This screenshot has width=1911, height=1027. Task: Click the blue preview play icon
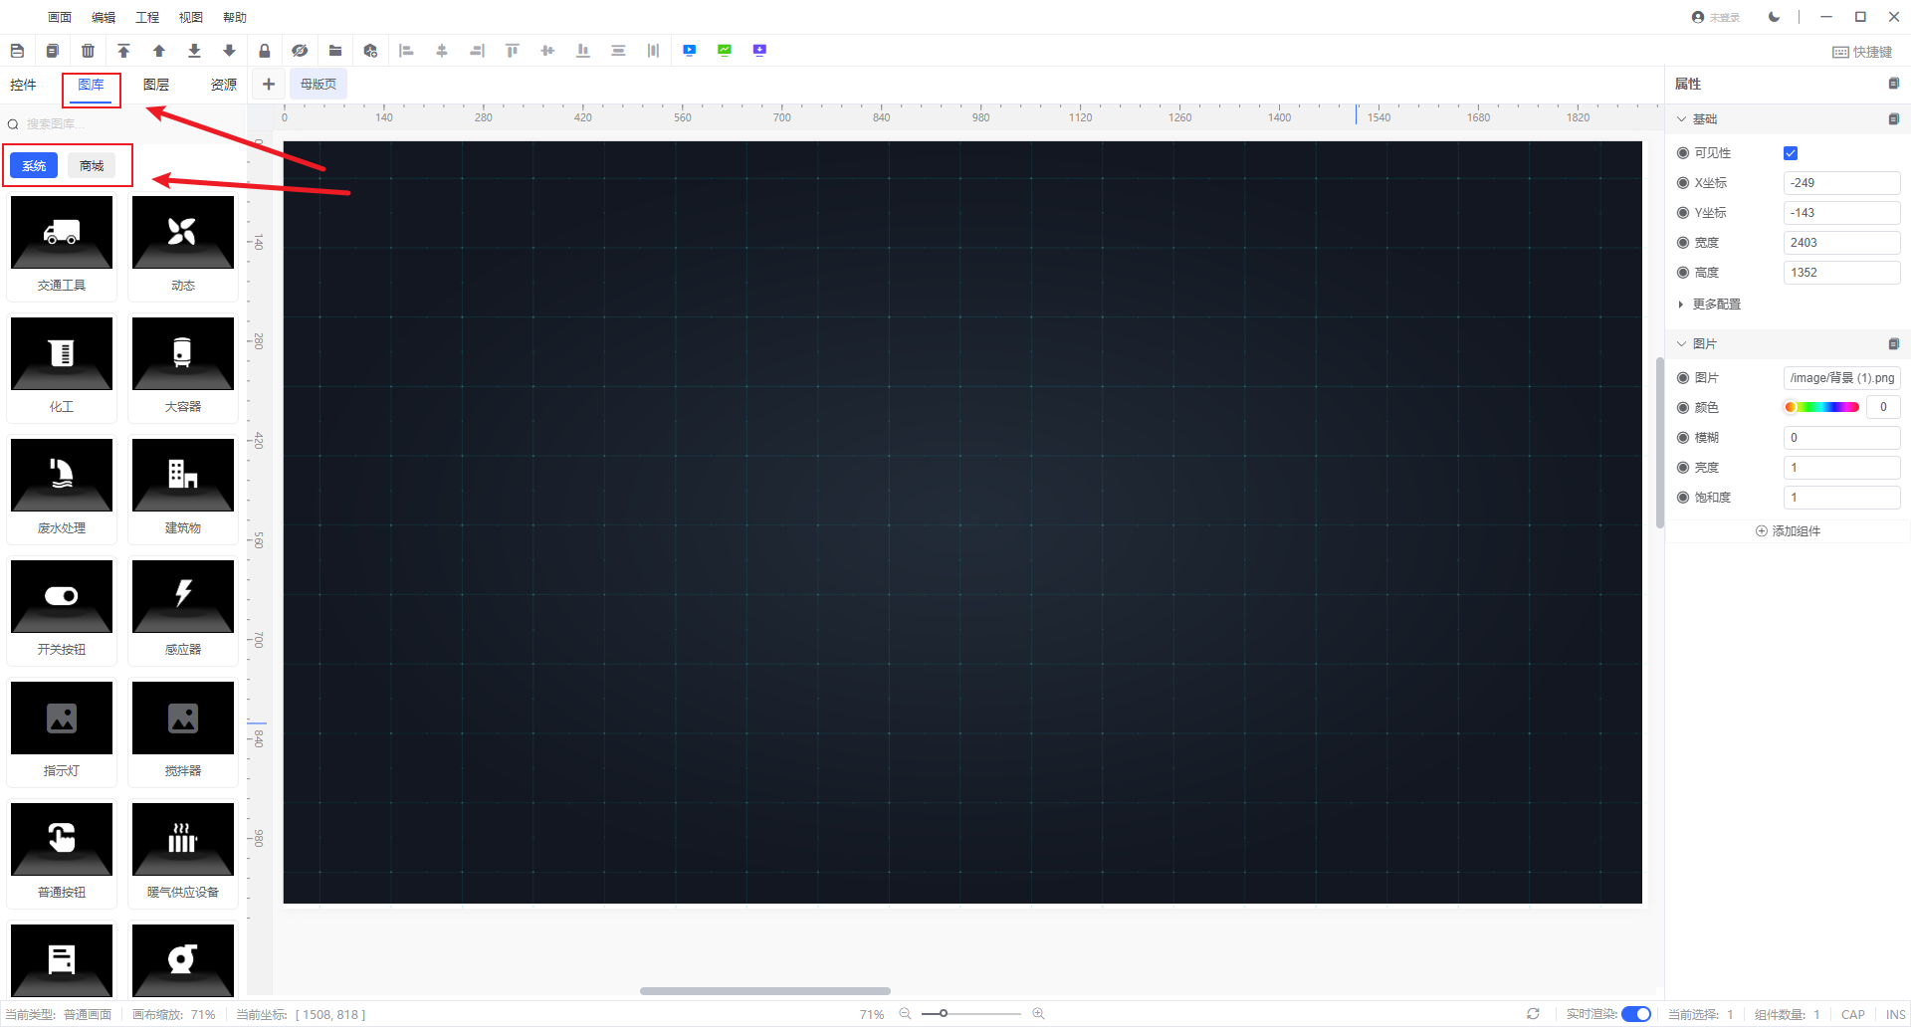[x=689, y=51]
